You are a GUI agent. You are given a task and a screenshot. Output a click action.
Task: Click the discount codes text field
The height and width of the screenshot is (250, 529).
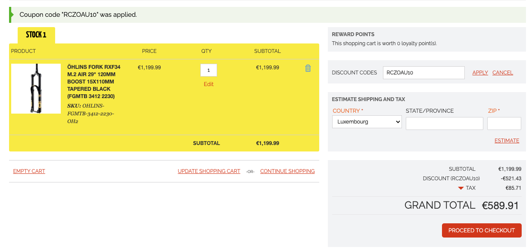click(x=423, y=73)
